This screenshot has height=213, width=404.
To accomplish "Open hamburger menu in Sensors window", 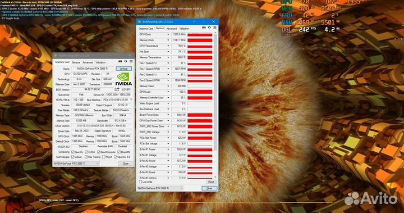I will click(x=214, y=28).
